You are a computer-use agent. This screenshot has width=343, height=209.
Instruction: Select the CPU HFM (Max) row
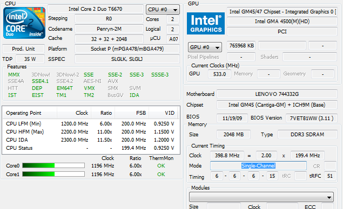(91, 132)
